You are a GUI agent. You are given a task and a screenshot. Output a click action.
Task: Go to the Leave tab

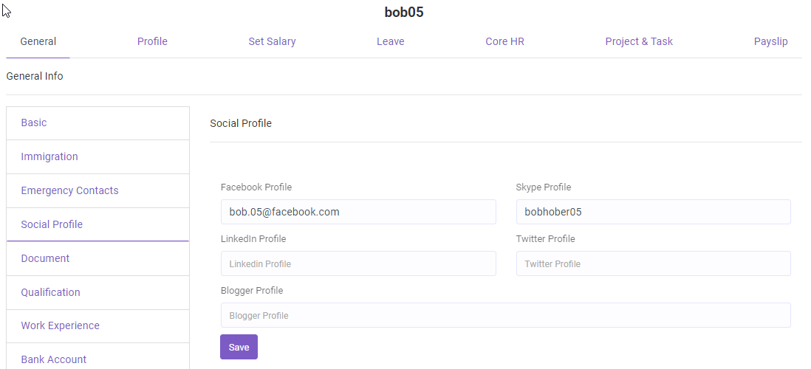tap(390, 41)
